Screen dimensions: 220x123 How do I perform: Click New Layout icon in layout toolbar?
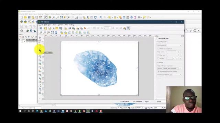pos(45,28)
